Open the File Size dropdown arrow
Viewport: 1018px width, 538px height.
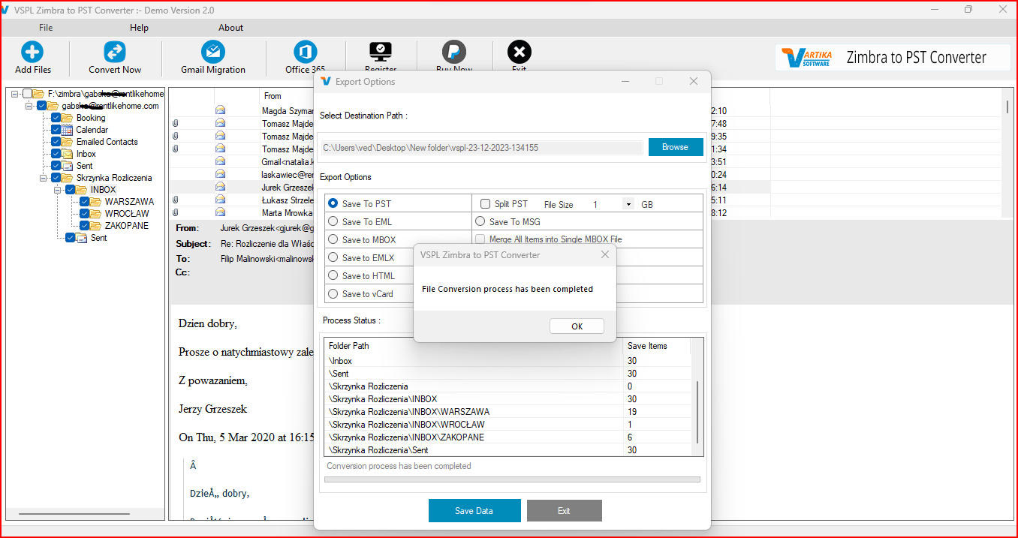(x=628, y=204)
